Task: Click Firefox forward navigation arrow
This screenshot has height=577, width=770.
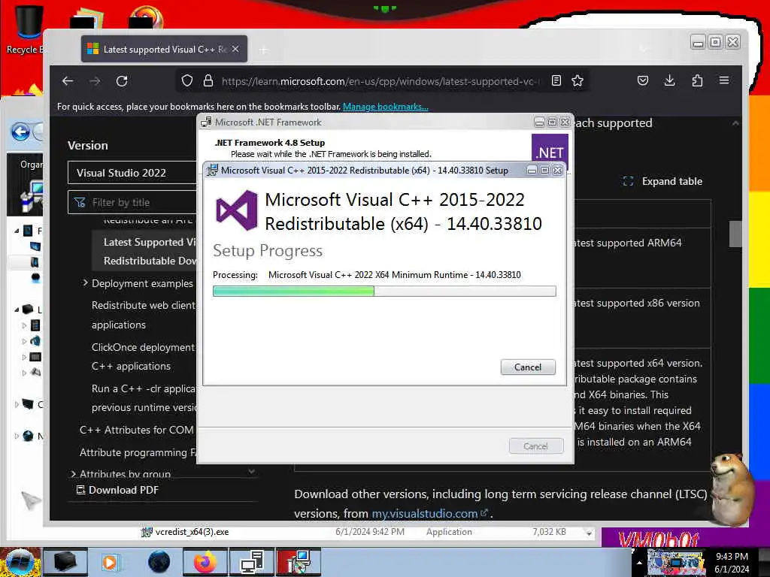Action: 95,81
